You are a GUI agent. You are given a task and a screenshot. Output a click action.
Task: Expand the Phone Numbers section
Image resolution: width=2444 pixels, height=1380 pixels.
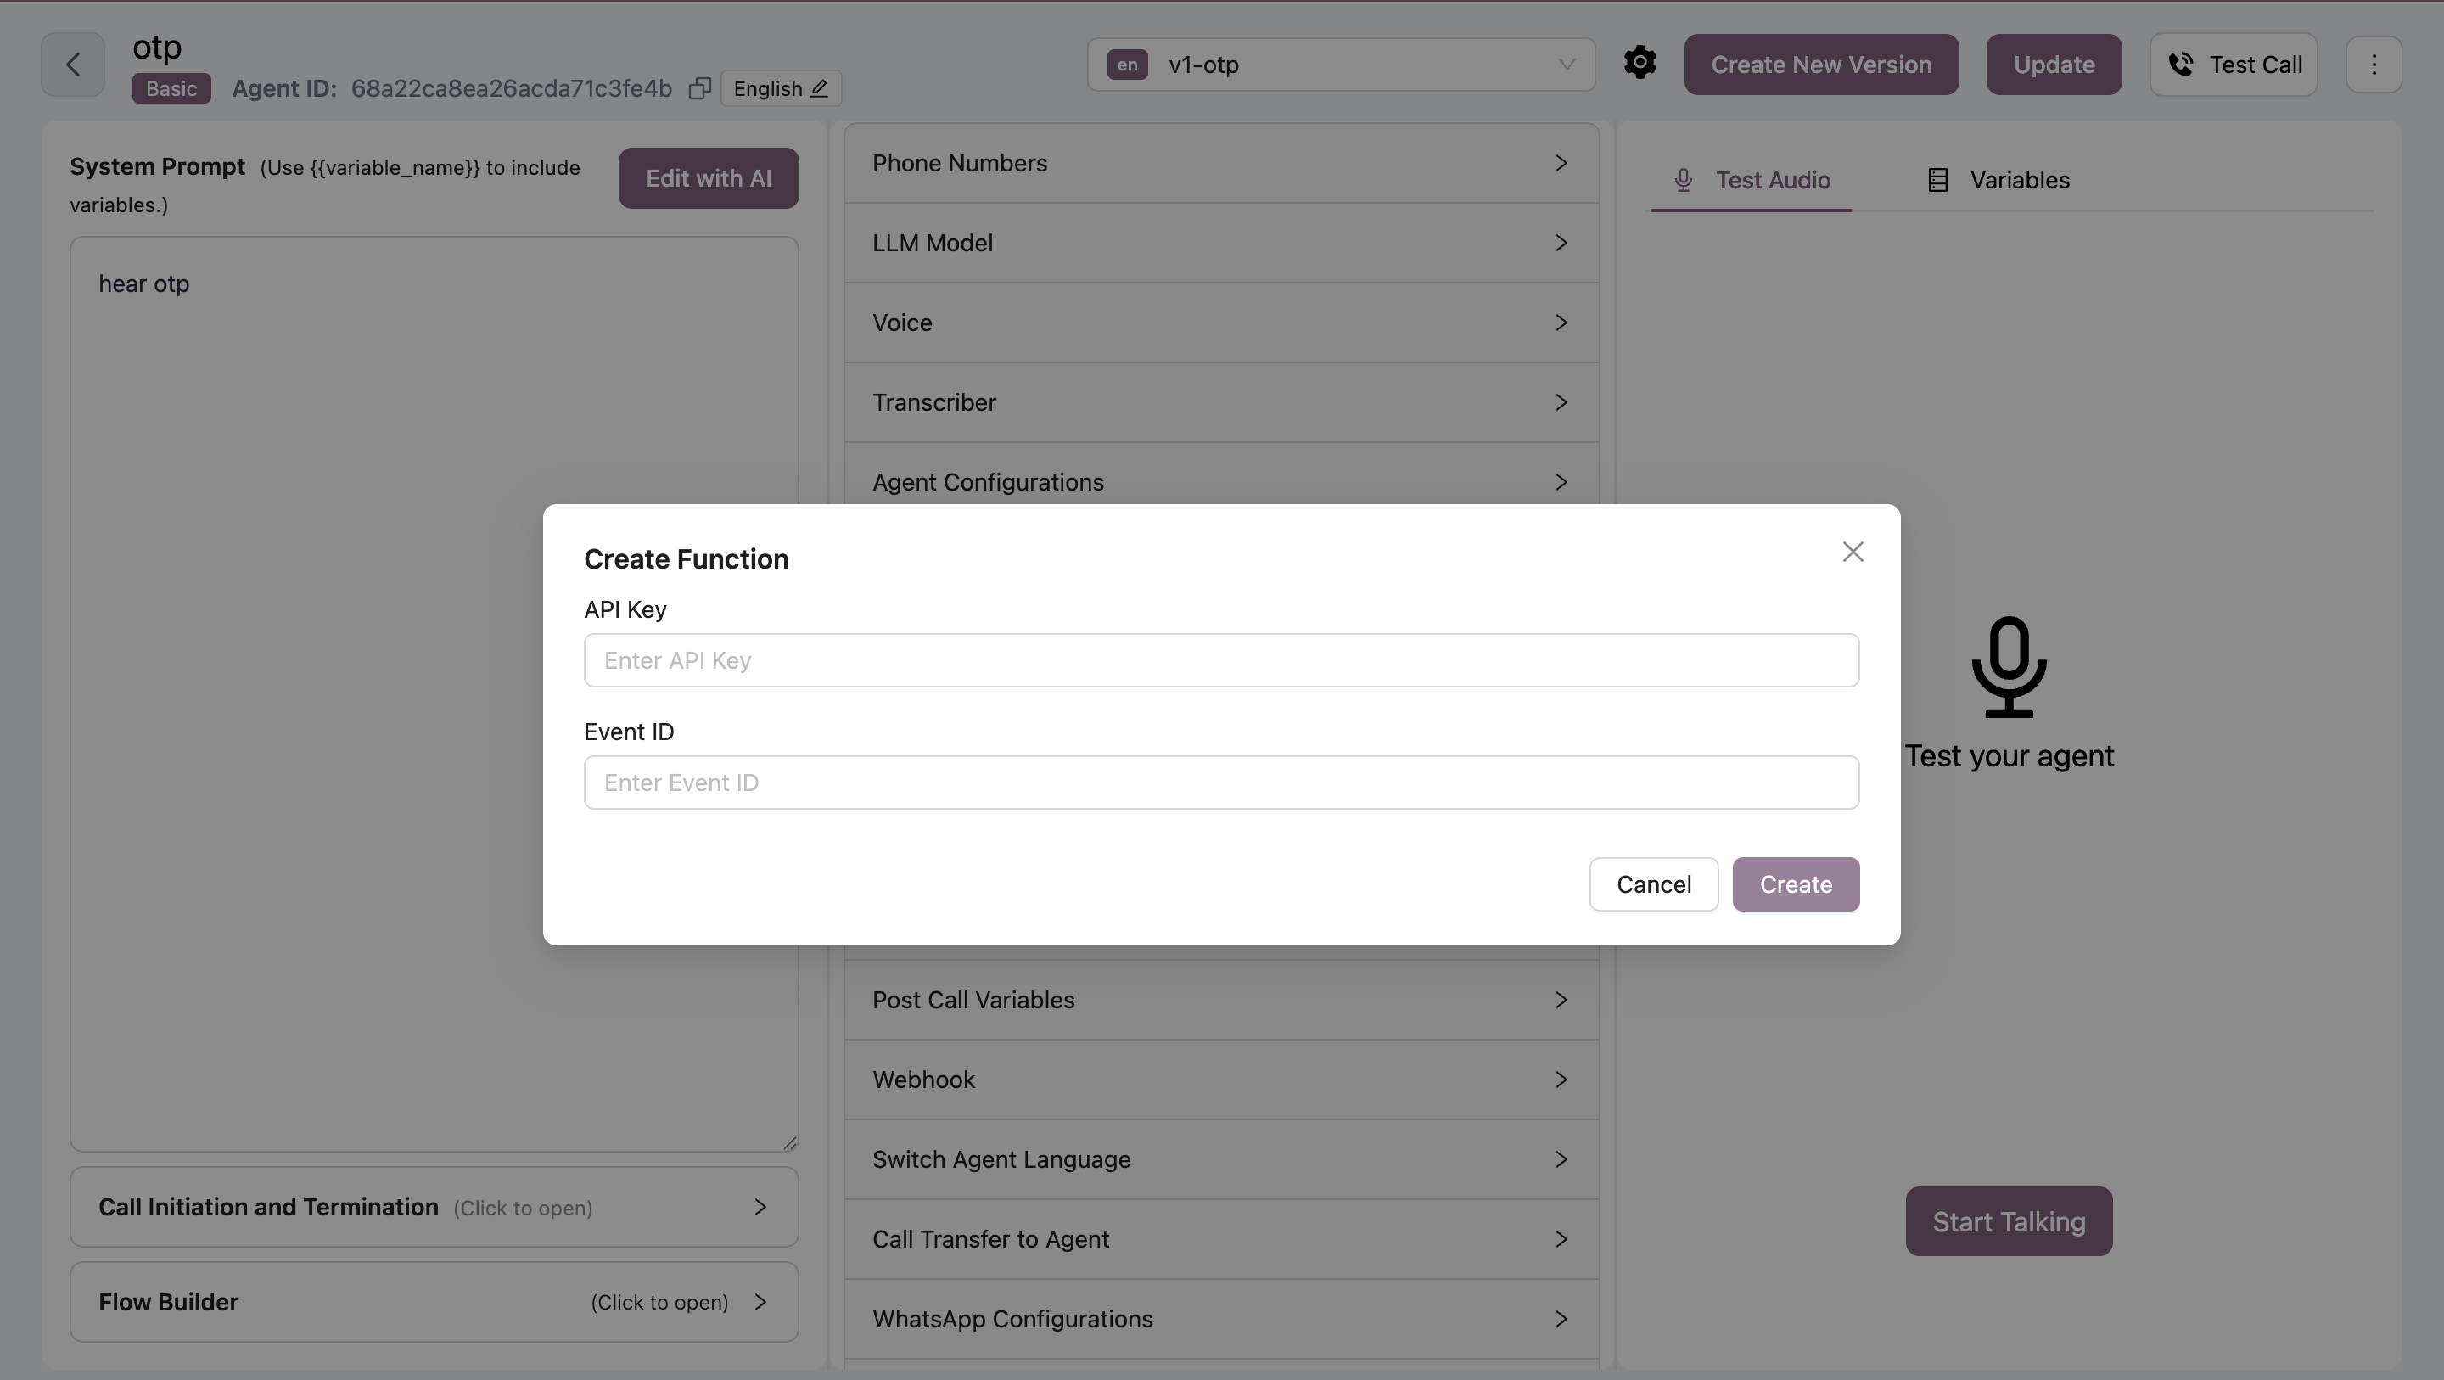coord(1221,163)
